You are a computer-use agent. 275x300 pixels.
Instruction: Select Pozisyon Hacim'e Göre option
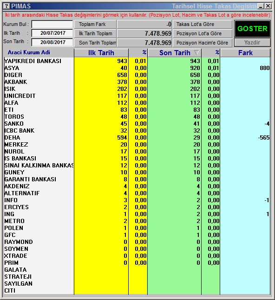(203, 43)
